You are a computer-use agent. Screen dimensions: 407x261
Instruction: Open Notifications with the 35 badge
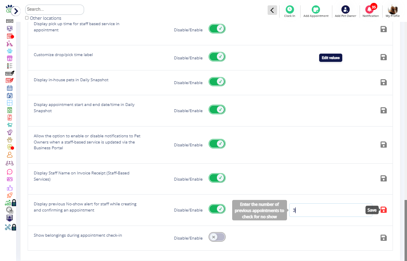tap(371, 11)
